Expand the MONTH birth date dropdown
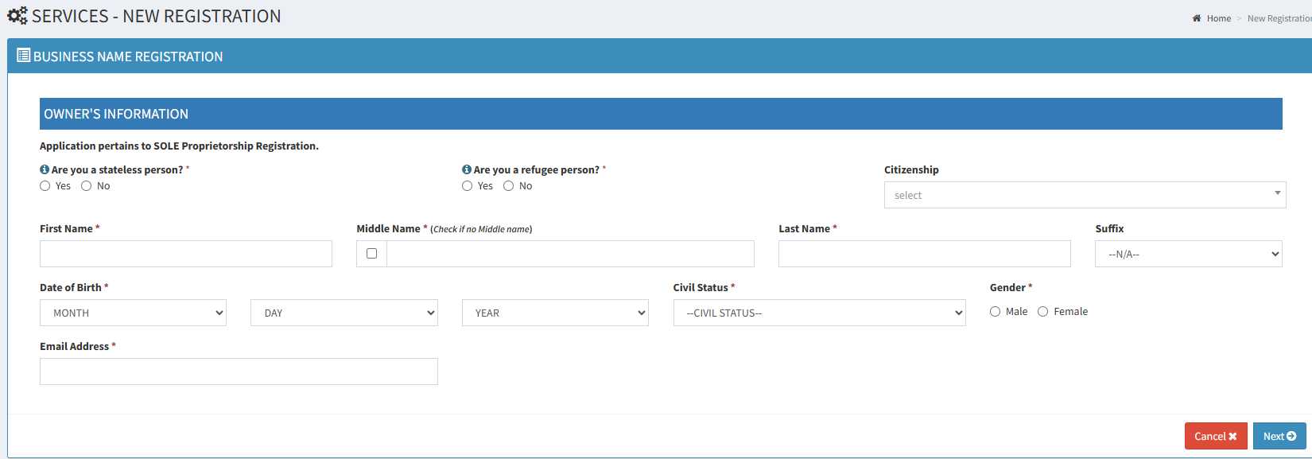 (133, 313)
